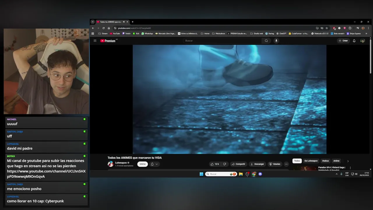Open the Apps grid in bookmarks bar
The width and height of the screenshot is (373, 210).
click(x=93, y=34)
